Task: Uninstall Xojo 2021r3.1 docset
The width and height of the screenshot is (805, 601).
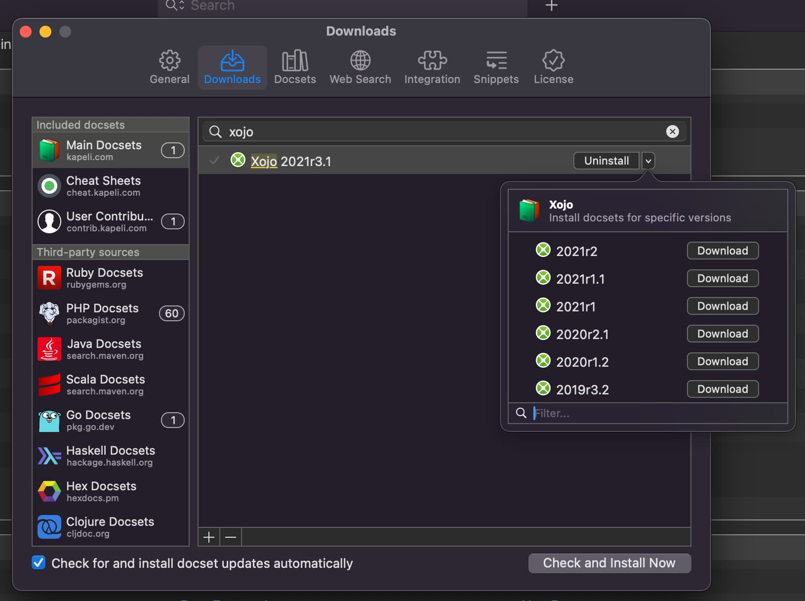Action: (606, 161)
